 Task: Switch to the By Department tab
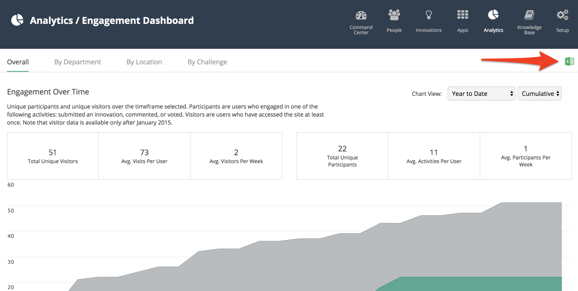pyautogui.click(x=78, y=62)
